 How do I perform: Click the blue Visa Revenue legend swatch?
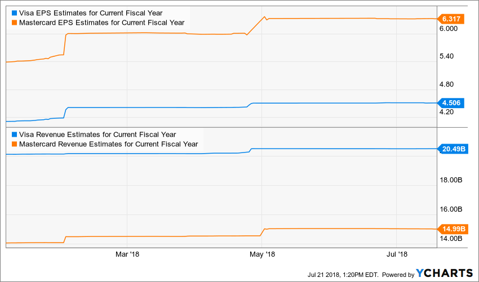click(15, 135)
